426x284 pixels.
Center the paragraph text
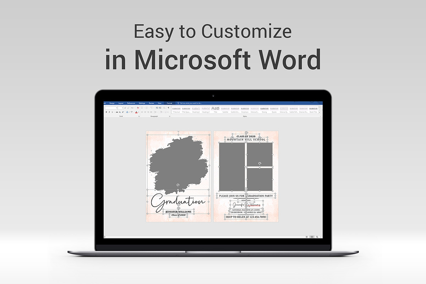(x=145, y=112)
